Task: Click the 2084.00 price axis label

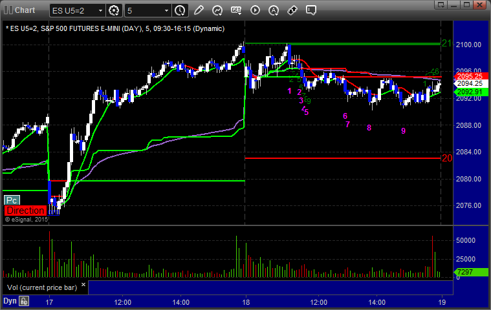Action: [x=468, y=152]
